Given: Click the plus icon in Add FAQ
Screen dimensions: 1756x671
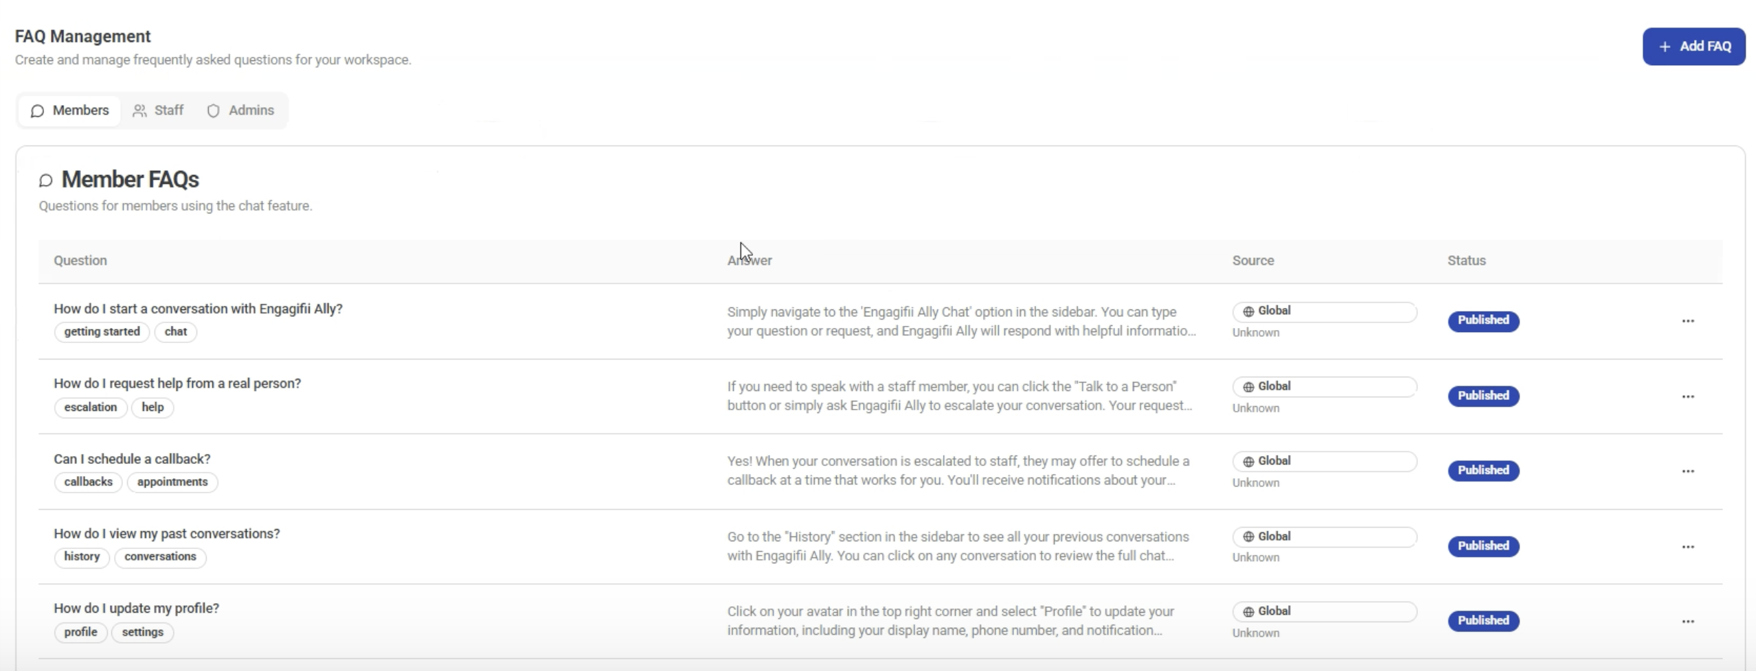Looking at the screenshot, I should coord(1665,47).
